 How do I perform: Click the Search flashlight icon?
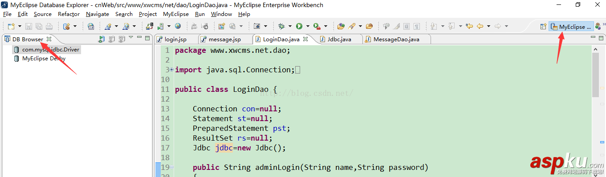(352, 26)
